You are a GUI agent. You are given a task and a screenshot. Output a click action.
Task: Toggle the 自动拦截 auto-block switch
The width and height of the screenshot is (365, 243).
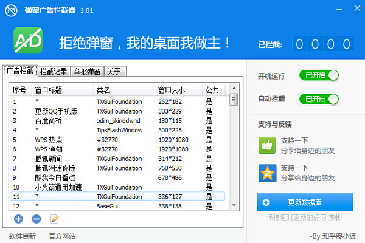click(318, 98)
